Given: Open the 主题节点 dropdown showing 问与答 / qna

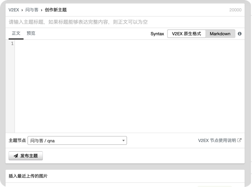Looking at the screenshot, I should (77, 140).
